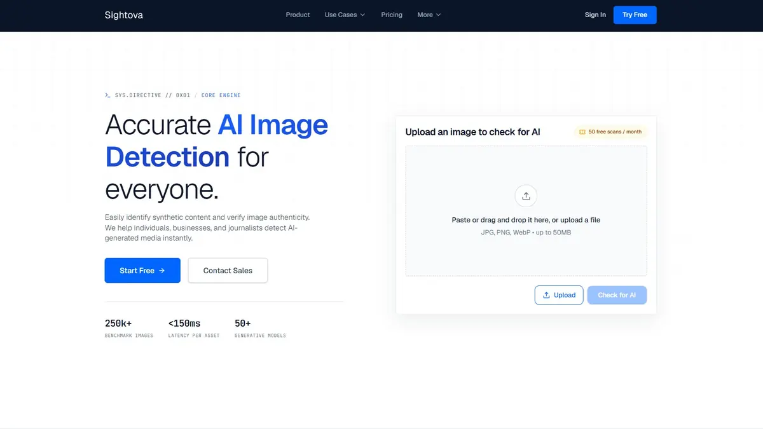Click 'JPG, PNG, WebP • up to 50MB' text

[526, 233]
